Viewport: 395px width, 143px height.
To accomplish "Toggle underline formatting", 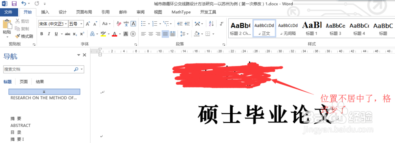I will point(56,34).
